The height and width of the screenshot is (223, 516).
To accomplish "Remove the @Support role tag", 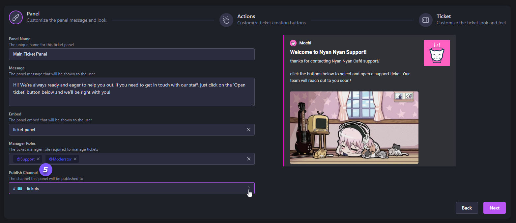I will [38, 159].
